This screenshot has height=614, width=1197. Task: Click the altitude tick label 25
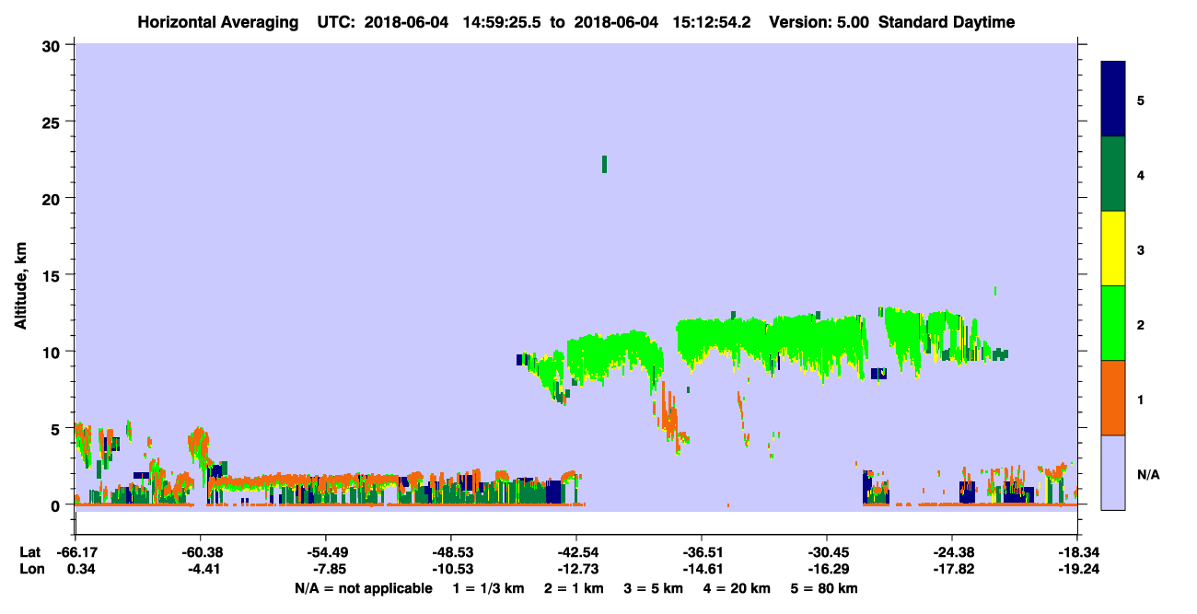(x=53, y=122)
